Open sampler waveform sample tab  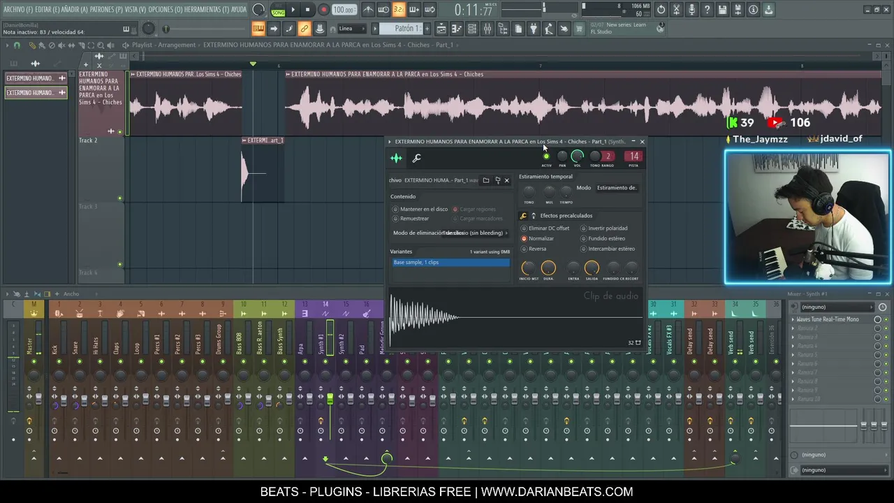click(x=396, y=159)
